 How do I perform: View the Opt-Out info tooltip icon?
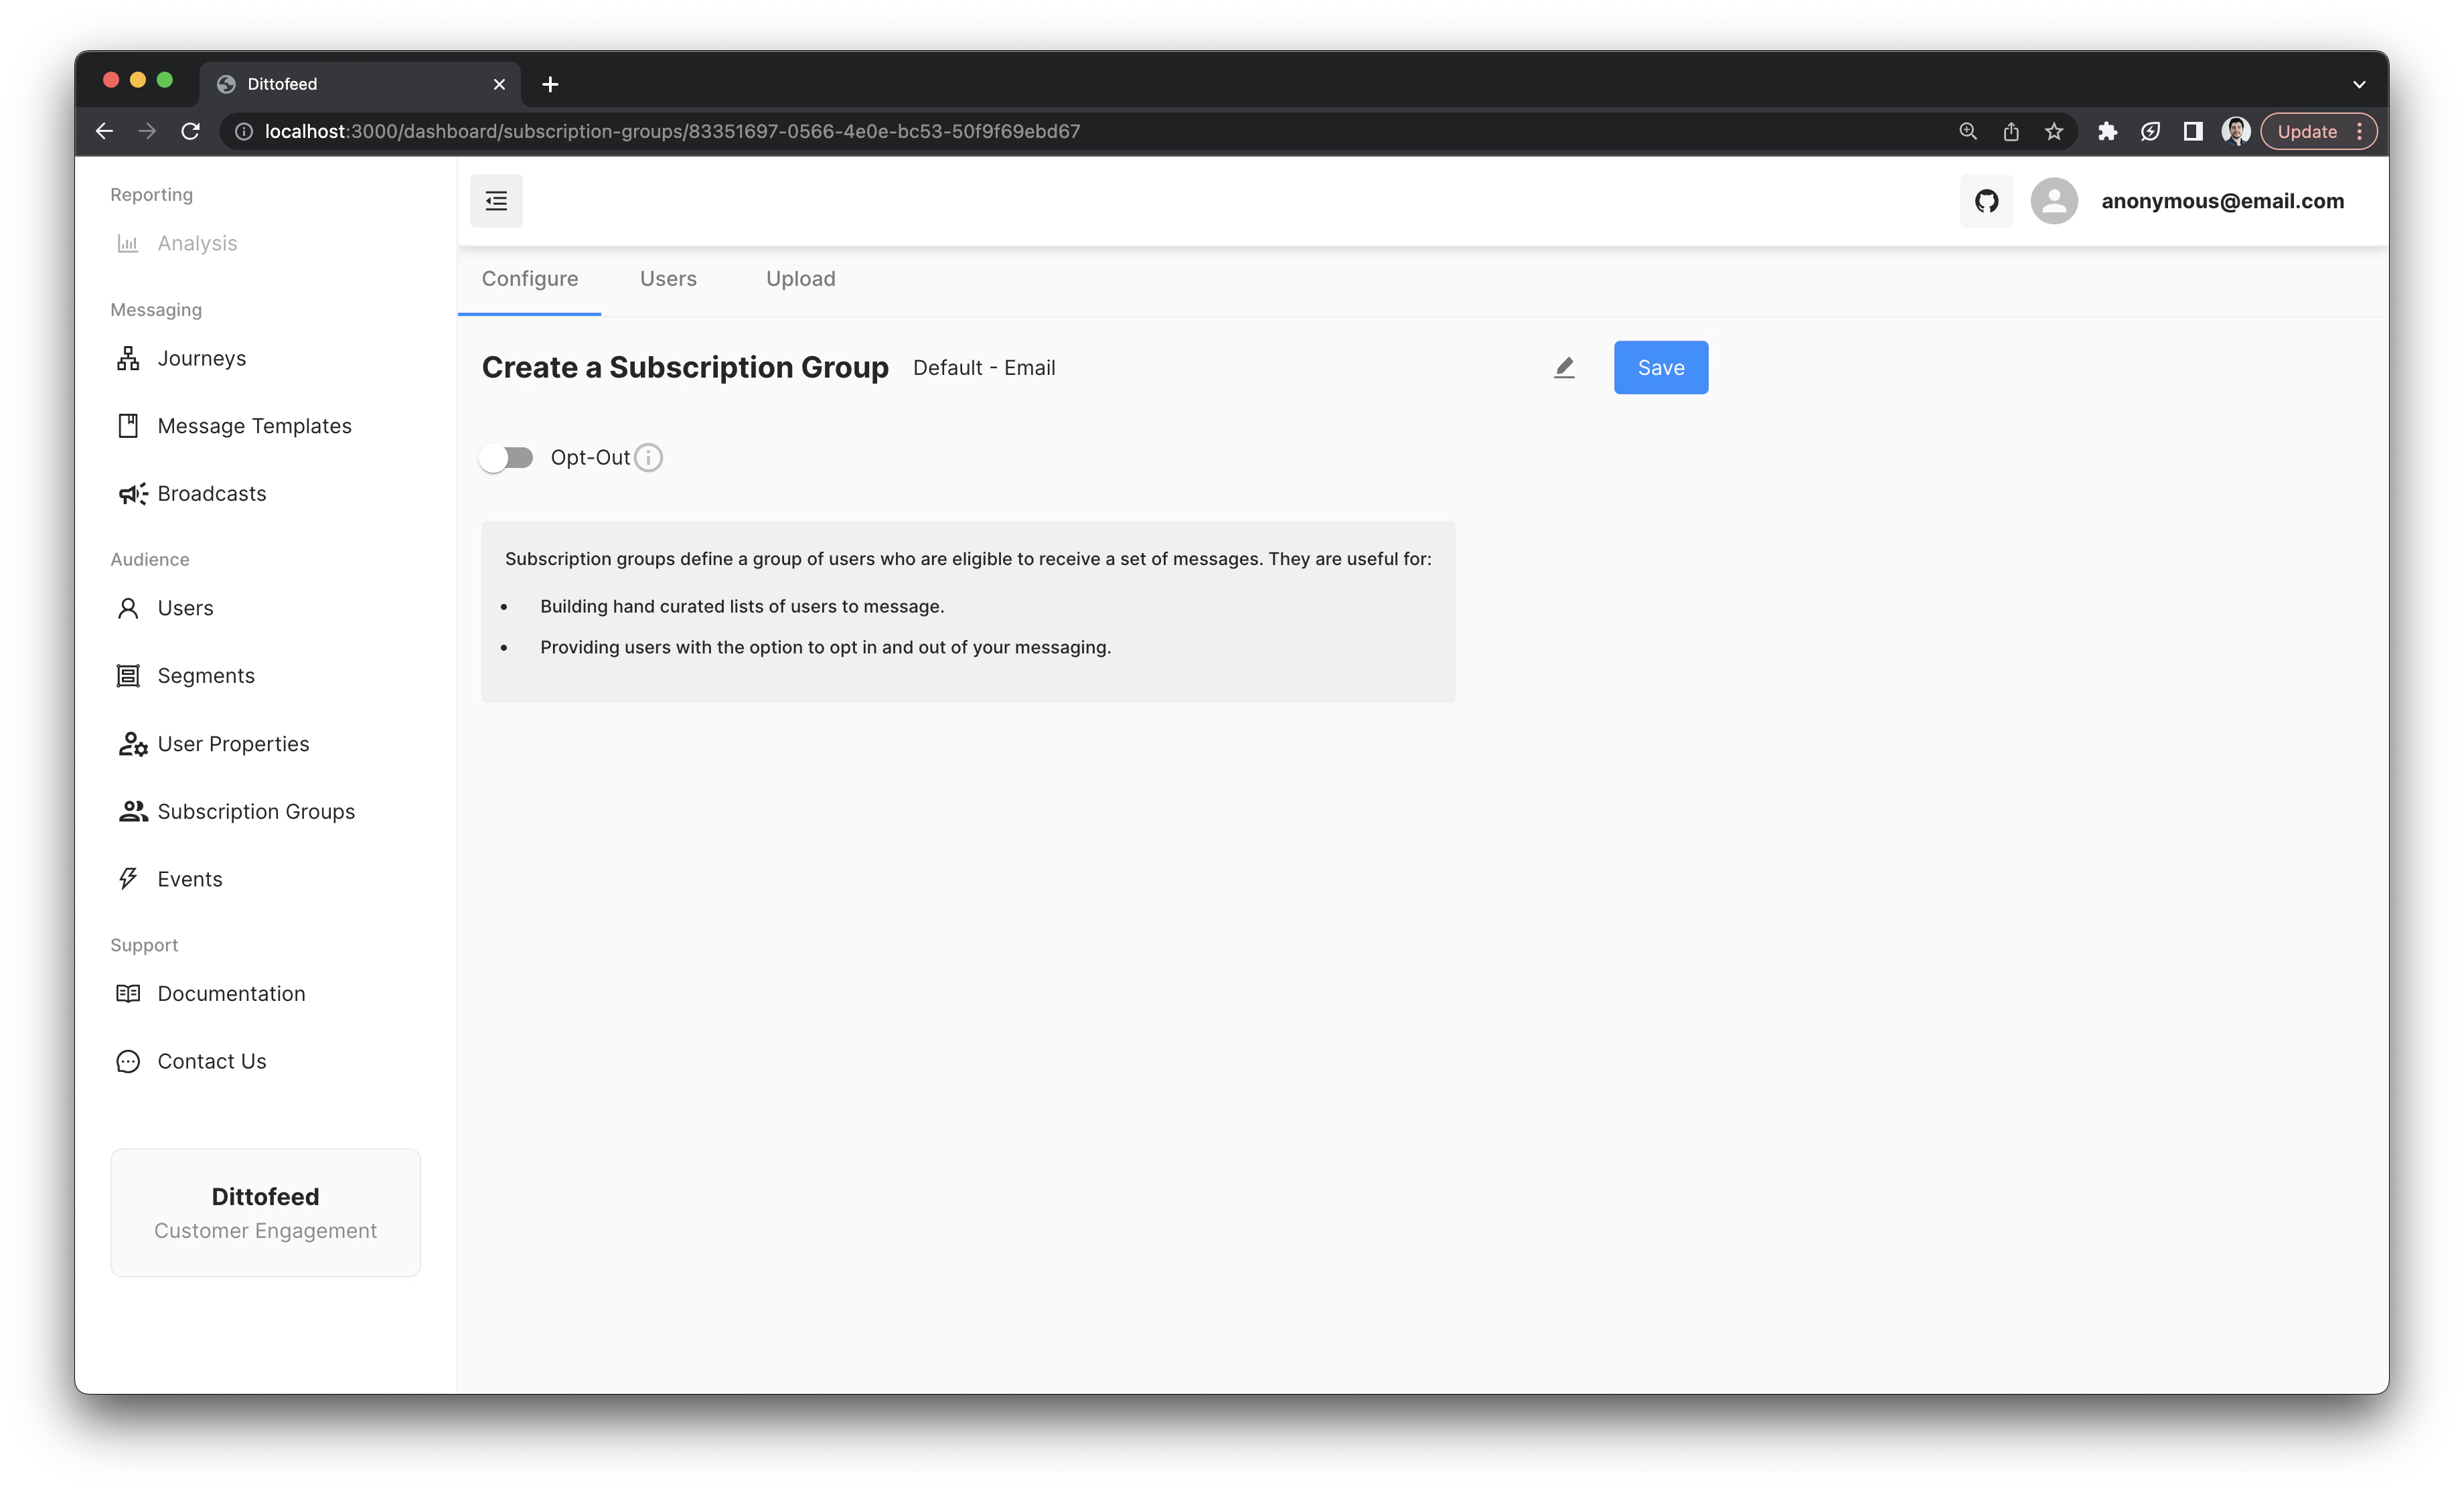pos(649,457)
